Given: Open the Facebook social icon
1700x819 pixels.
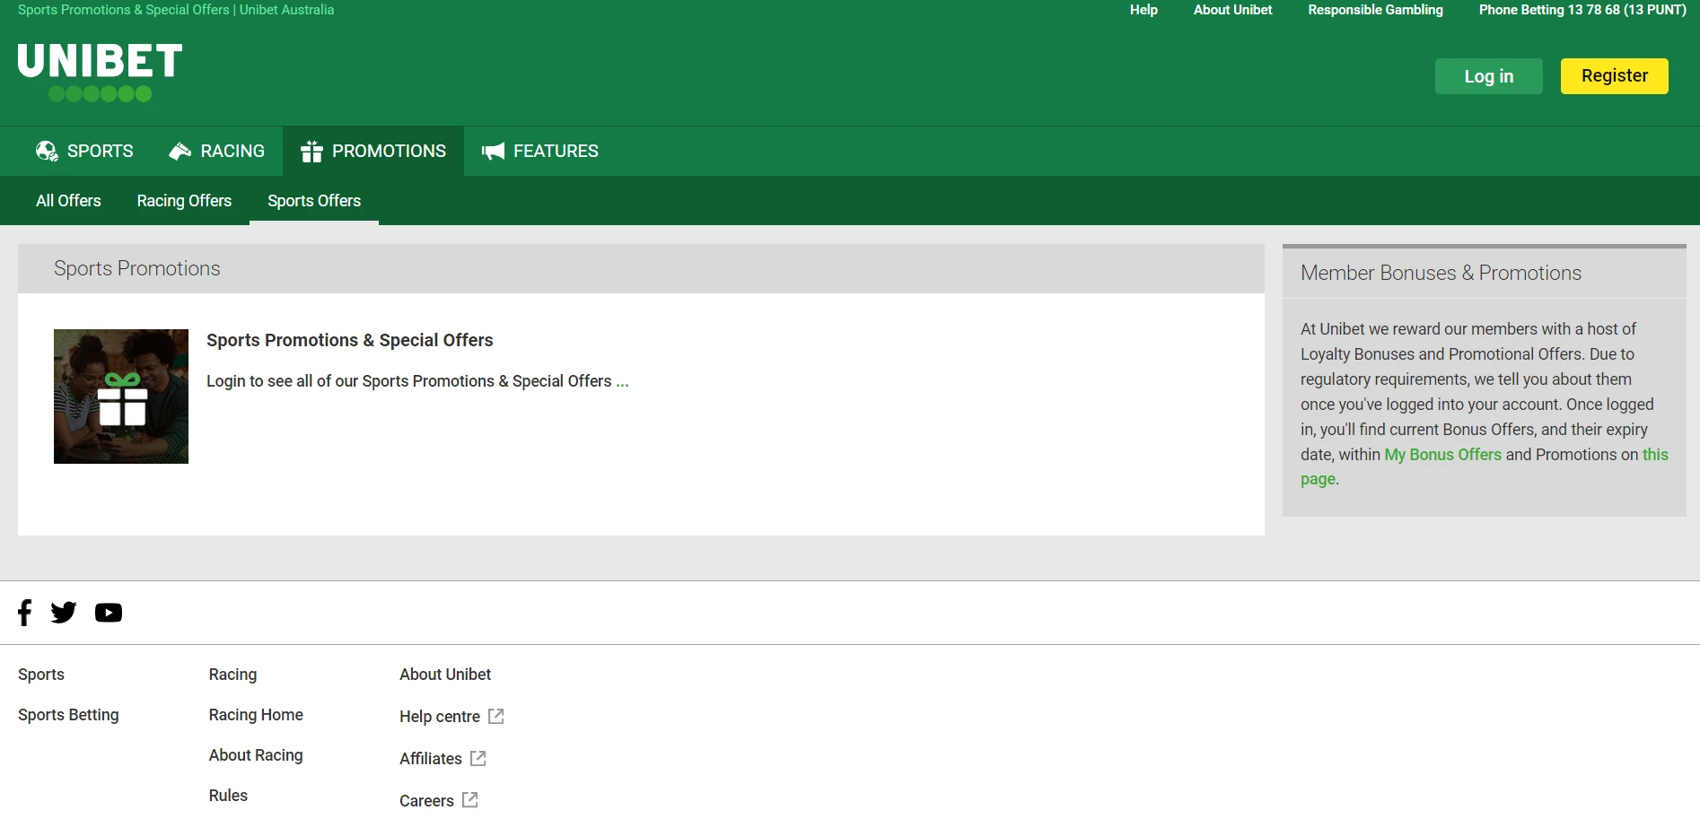Looking at the screenshot, I should click(x=25, y=613).
